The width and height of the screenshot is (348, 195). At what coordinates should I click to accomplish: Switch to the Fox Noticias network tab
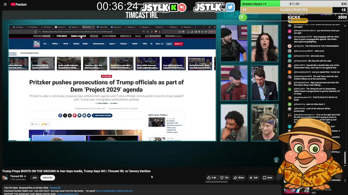(x=153, y=36)
